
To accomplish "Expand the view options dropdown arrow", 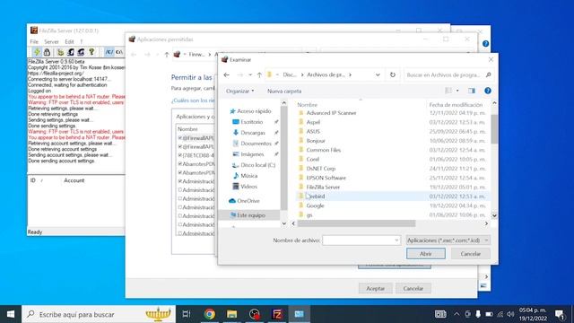I will pos(457,91).
